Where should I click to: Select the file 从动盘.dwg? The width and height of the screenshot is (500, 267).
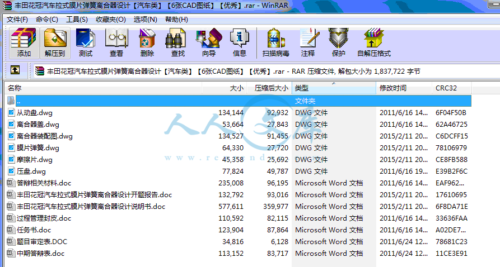[x=35, y=113]
